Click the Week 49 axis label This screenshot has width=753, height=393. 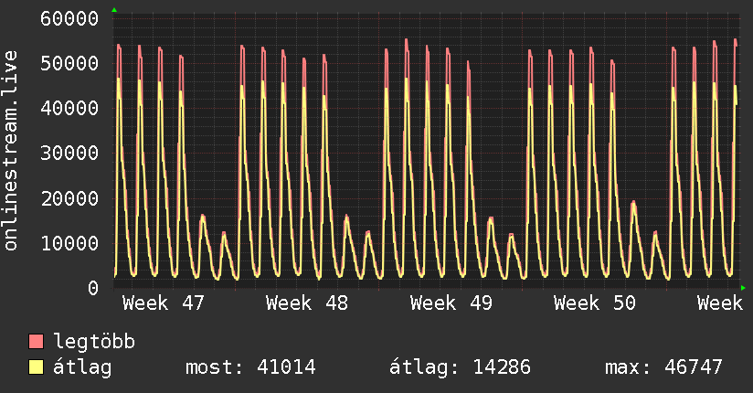(451, 303)
